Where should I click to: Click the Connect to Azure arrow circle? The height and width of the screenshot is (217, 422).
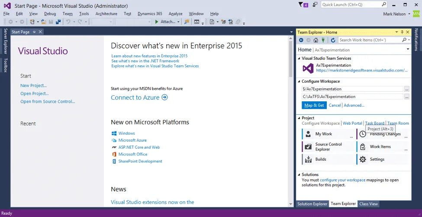tap(165, 97)
